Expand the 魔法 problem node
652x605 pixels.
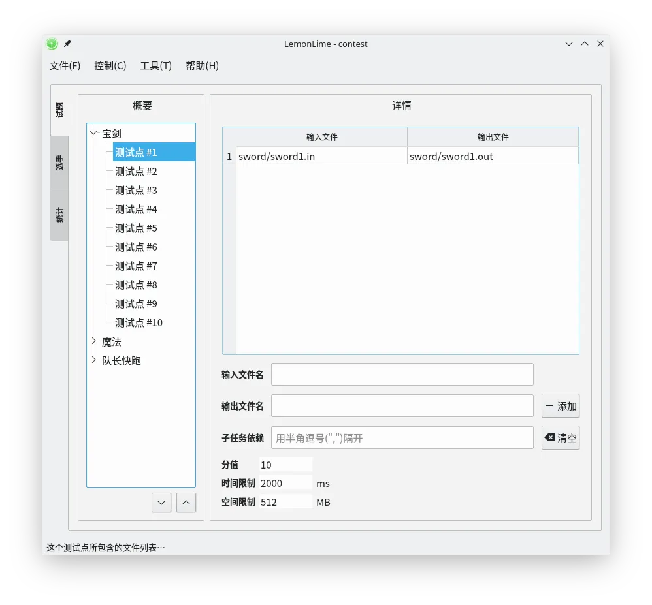coord(94,341)
